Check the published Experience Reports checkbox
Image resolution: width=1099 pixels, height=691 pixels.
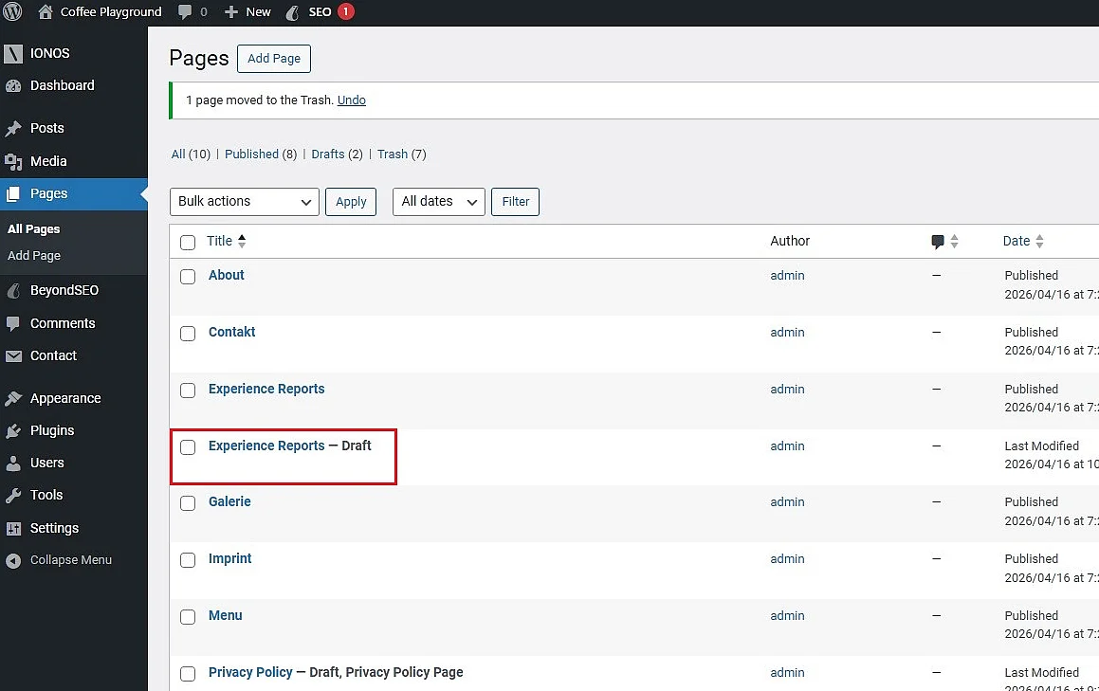(x=188, y=391)
